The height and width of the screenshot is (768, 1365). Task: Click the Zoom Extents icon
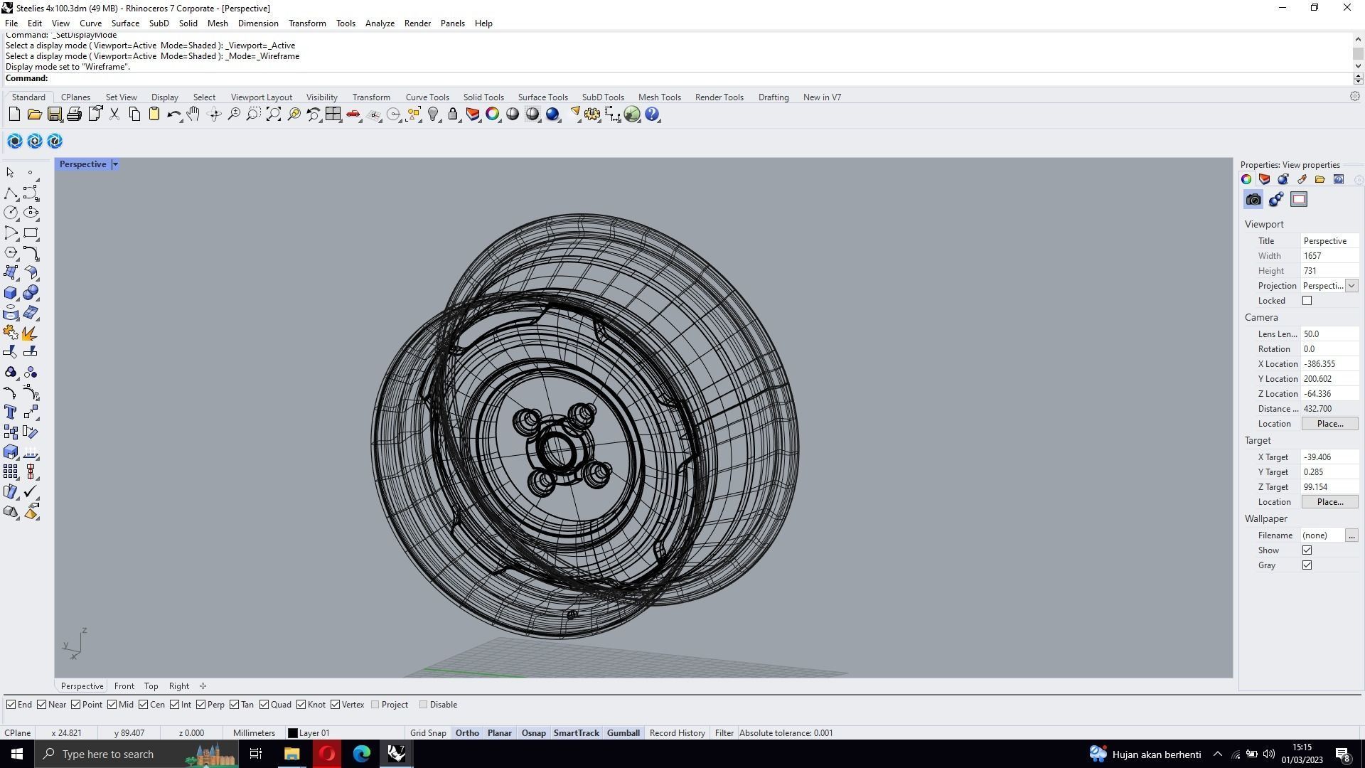273,114
